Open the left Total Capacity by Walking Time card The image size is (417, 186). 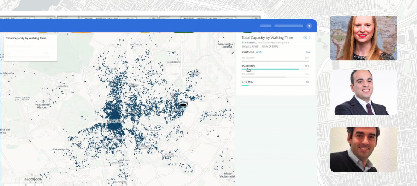(26, 38)
